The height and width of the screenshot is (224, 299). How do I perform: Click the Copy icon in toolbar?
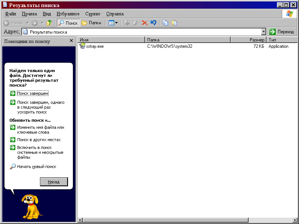tap(166, 23)
